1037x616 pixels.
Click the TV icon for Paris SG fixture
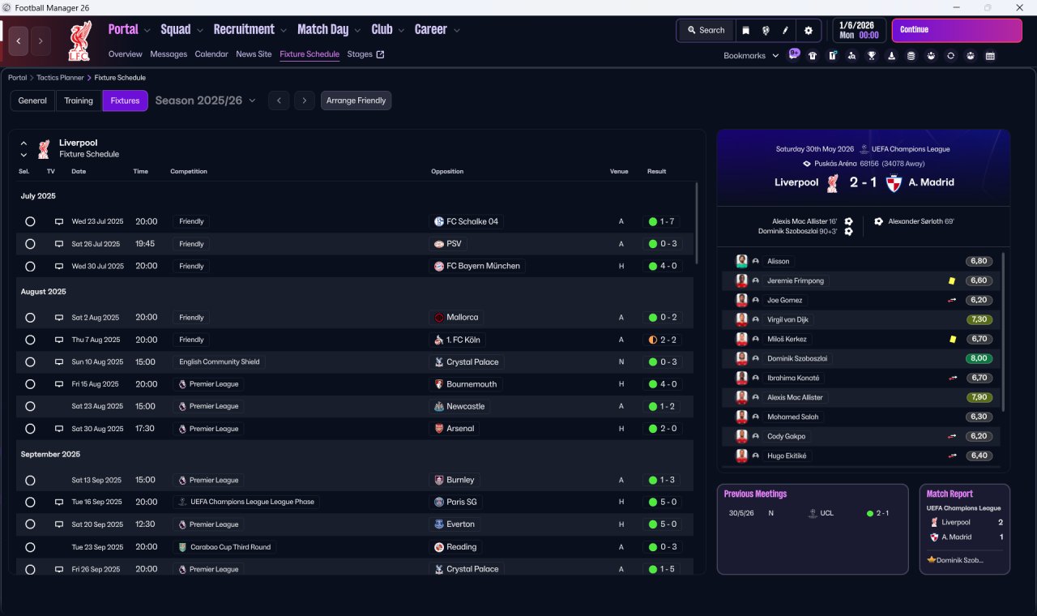coord(58,502)
